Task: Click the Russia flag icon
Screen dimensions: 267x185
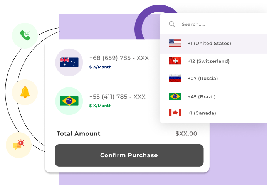Action: point(175,79)
